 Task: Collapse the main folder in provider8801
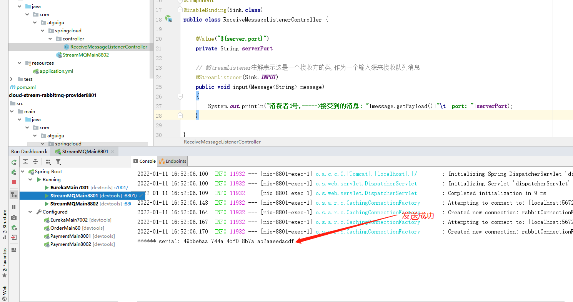(12, 112)
